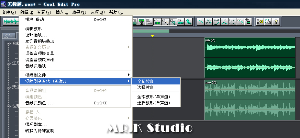Viewport: 300px width, 138px height.
Task: Choose 编辑波形... menu entry
Action: tap(76, 29)
